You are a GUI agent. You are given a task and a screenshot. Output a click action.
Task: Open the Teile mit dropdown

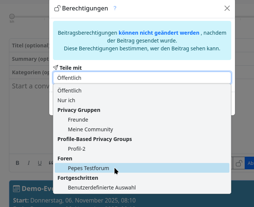pos(142,78)
